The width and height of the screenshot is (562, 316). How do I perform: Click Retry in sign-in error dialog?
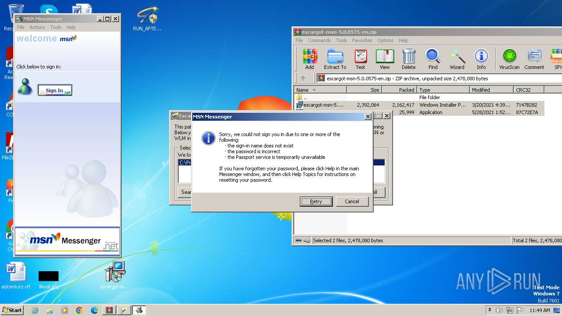click(316, 201)
